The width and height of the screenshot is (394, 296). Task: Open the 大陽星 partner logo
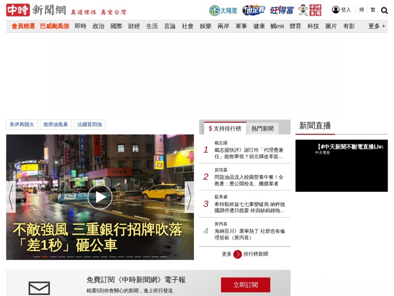tap(223, 10)
